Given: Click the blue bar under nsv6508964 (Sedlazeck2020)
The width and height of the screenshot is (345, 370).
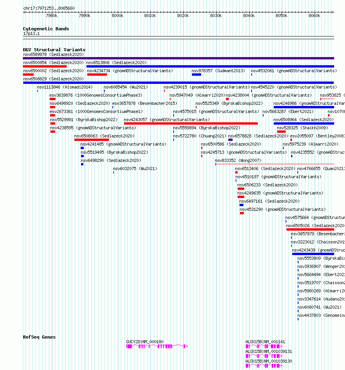Looking at the screenshot, I should (x=304, y=123).
